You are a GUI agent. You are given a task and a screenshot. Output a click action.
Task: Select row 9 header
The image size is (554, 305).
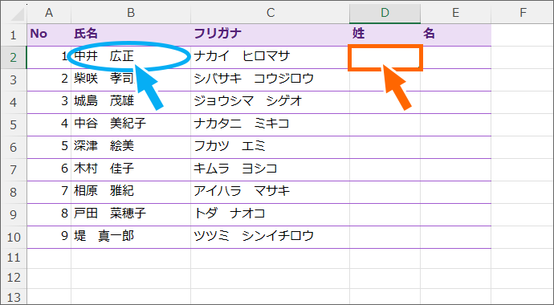click(x=14, y=214)
